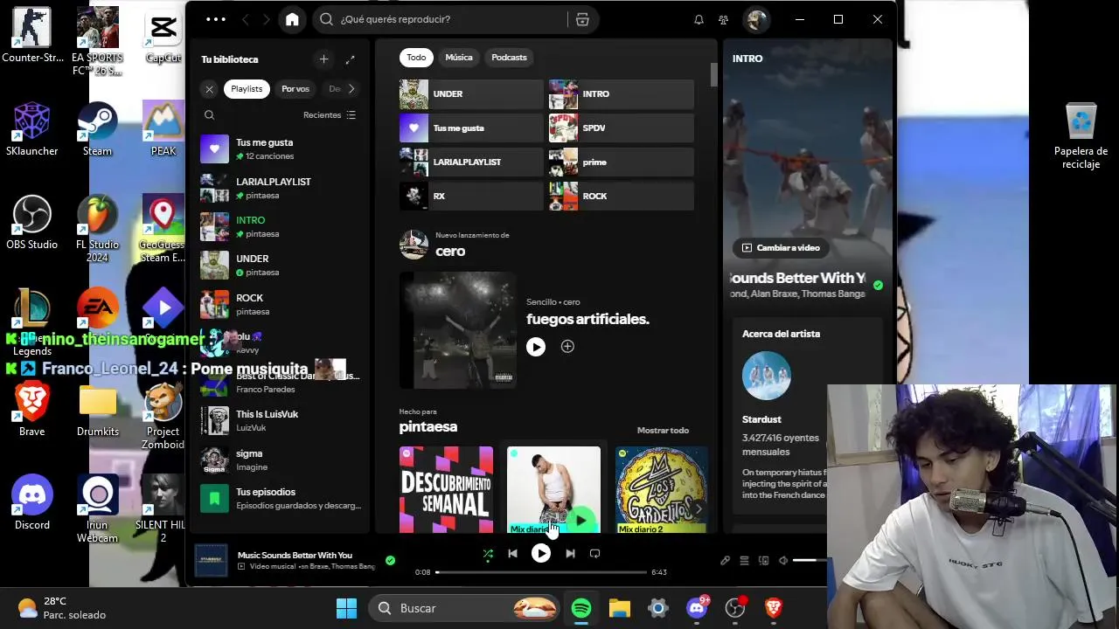The width and height of the screenshot is (1119, 629).
Task: Open the Recientes sort dropdown
Action: (x=330, y=115)
